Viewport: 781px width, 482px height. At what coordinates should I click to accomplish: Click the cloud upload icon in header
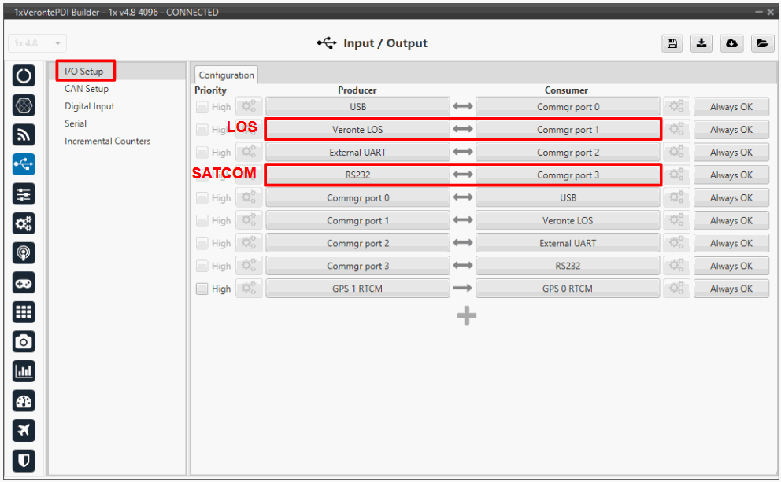coord(731,44)
